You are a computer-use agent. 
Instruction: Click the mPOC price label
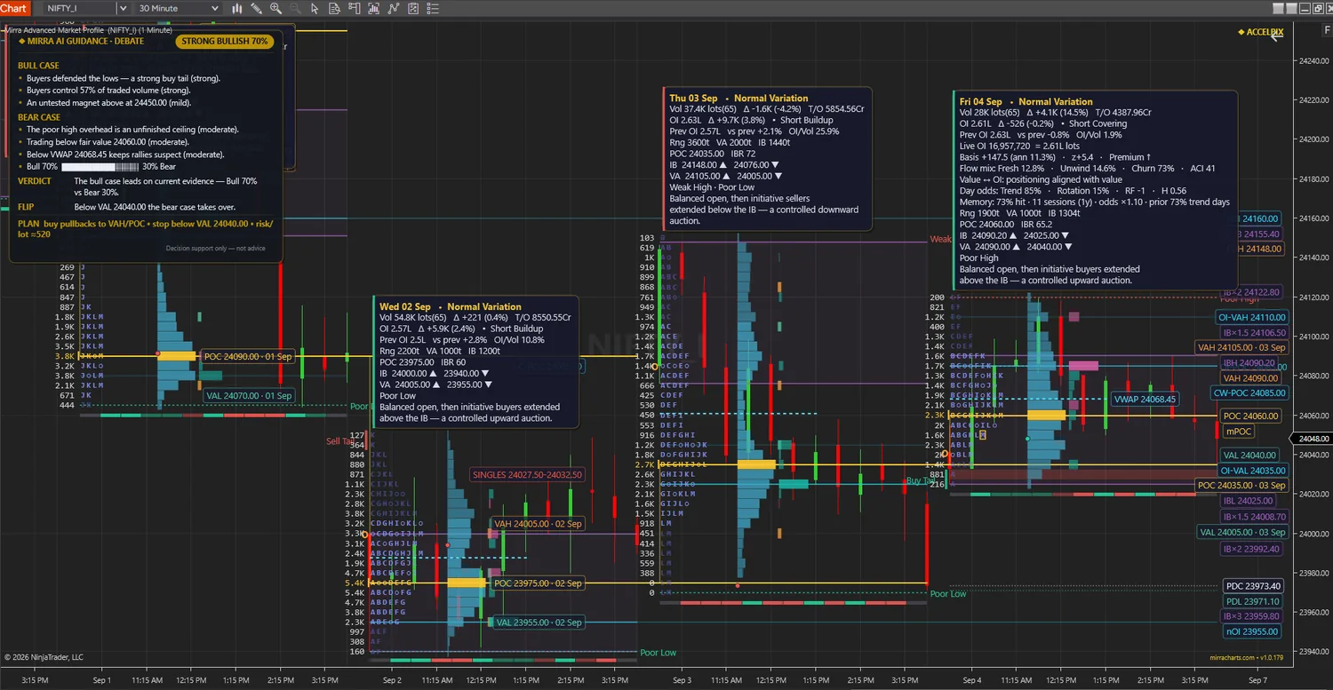click(x=1239, y=431)
